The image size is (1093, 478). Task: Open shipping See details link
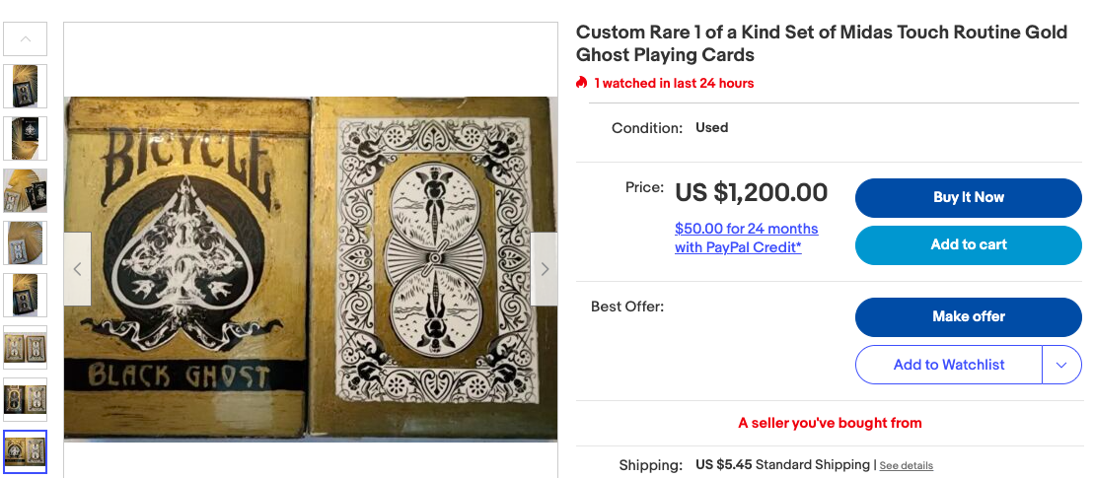click(906, 465)
